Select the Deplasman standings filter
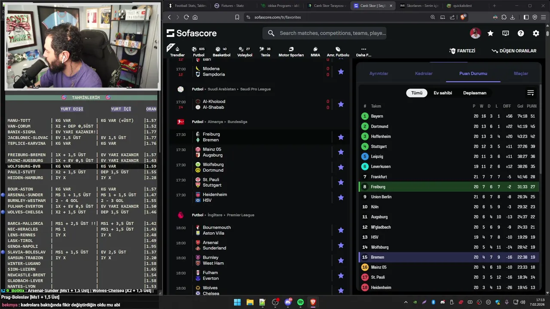The image size is (550, 309). click(475, 93)
